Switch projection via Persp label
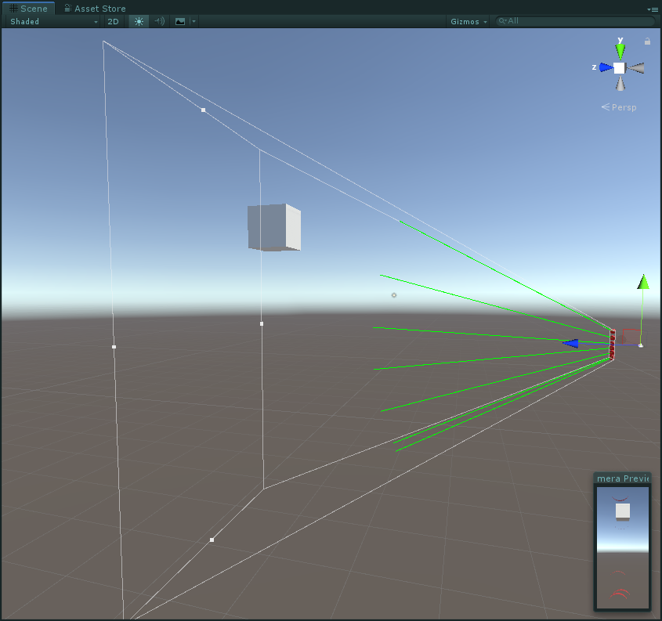Image resolution: width=662 pixels, height=621 pixels. (619, 107)
